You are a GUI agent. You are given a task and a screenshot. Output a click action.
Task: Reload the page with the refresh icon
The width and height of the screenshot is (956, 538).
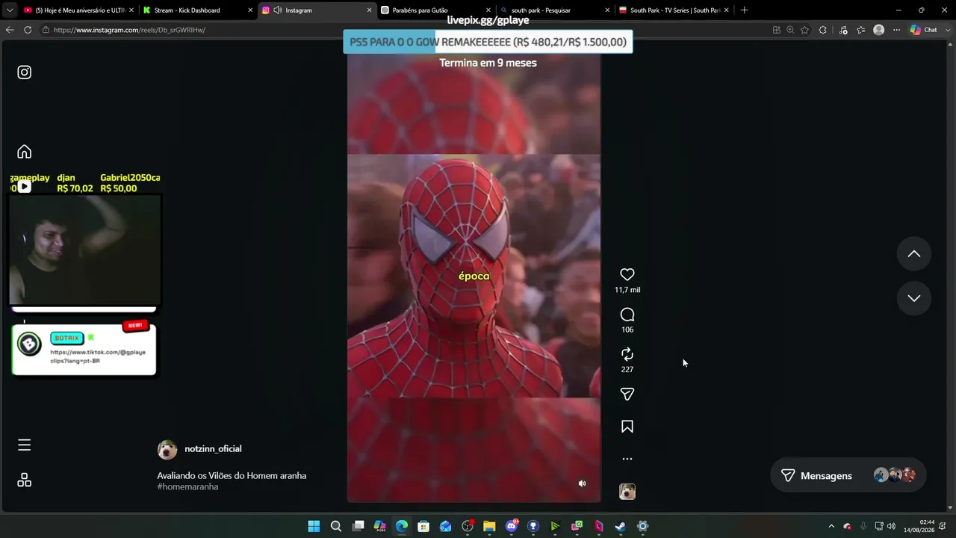click(28, 30)
